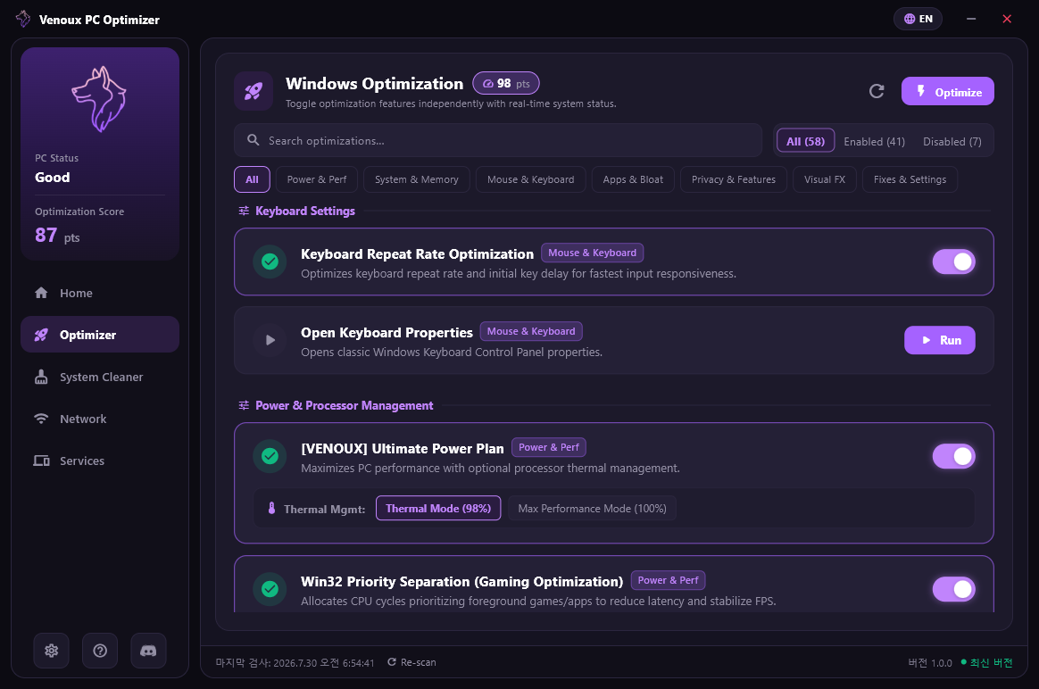The image size is (1039, 689).
Task: Click Mouse & Keyboard tag on Keyboard Repeat Rate
Action: coord(592,253)
